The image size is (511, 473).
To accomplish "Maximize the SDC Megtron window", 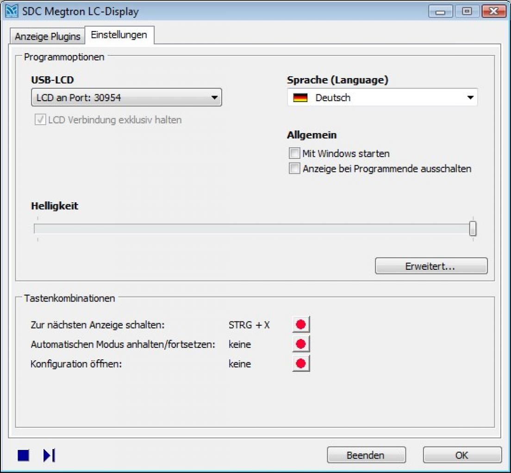I will (x=467, y=12).
